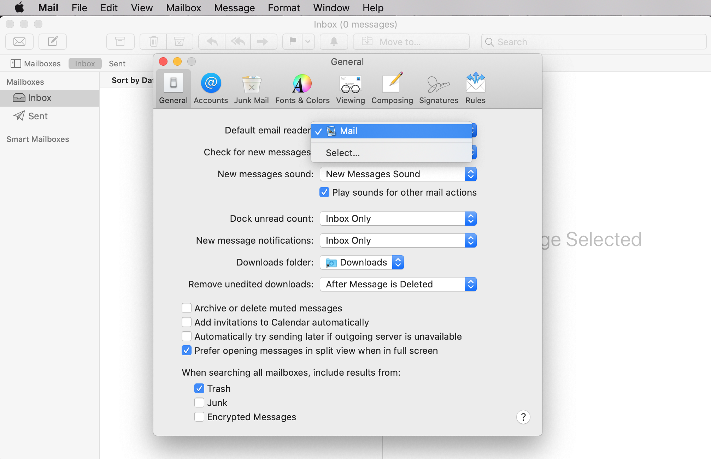Viewport: 711px width, 459px height.
Task: Click the Smart Mailboxes section header
Action: (38, 139)
